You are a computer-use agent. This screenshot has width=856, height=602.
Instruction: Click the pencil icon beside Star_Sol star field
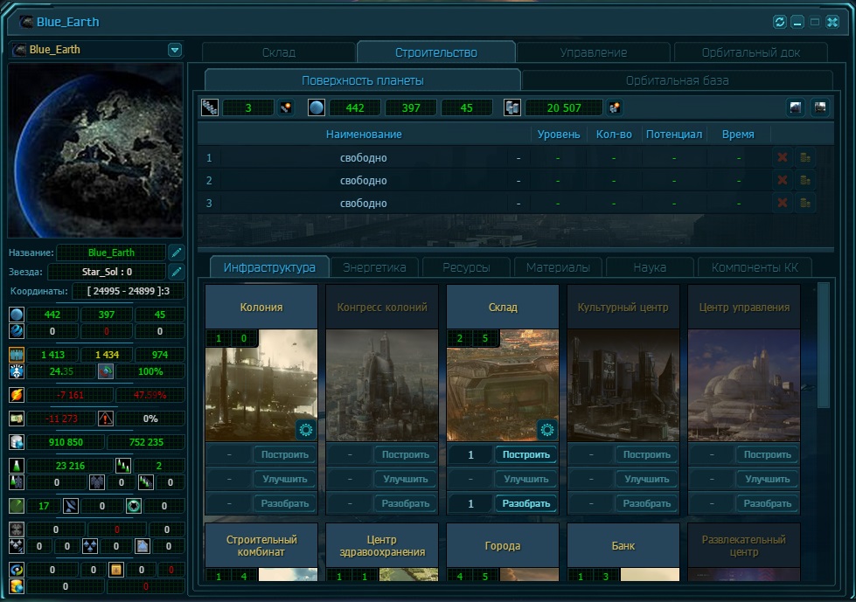pyautogui.click(x=176, y=272)
